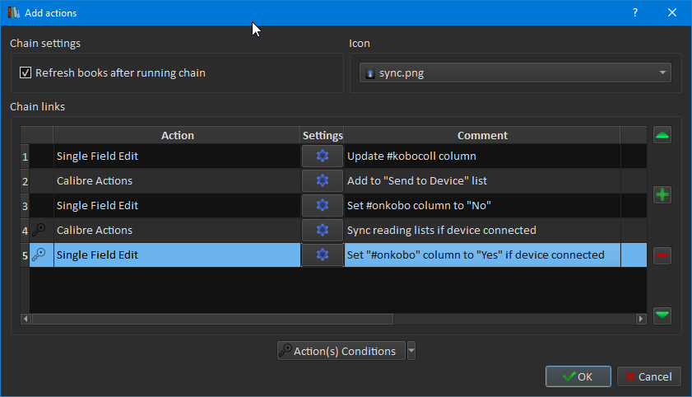Click the Action(s) Conditions button
The height and width of the screenshot is (397, 692).
(x=341, y=351)
